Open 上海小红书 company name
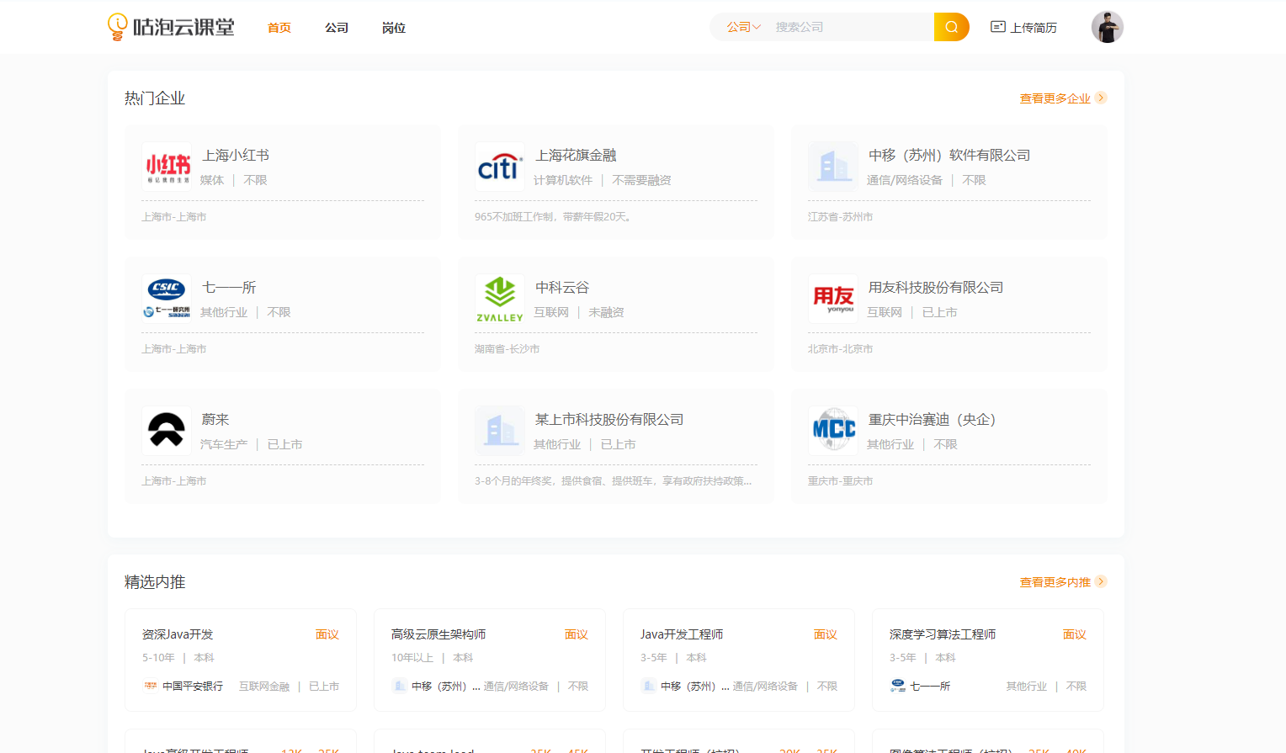 [x=236, y=156]
